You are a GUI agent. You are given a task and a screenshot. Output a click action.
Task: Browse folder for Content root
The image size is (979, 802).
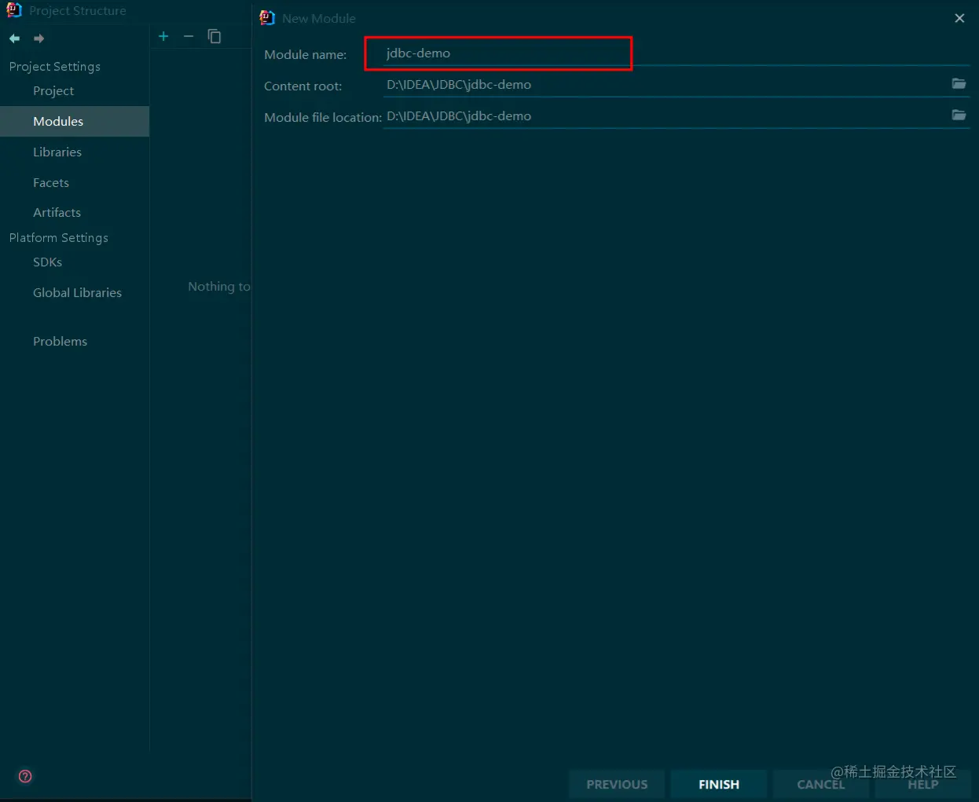tap(959, 83)
